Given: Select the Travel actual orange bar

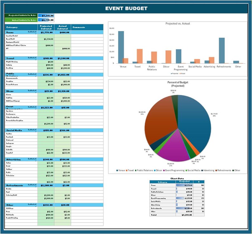Looking at the screenshot, I should click(x=140, y=56).
